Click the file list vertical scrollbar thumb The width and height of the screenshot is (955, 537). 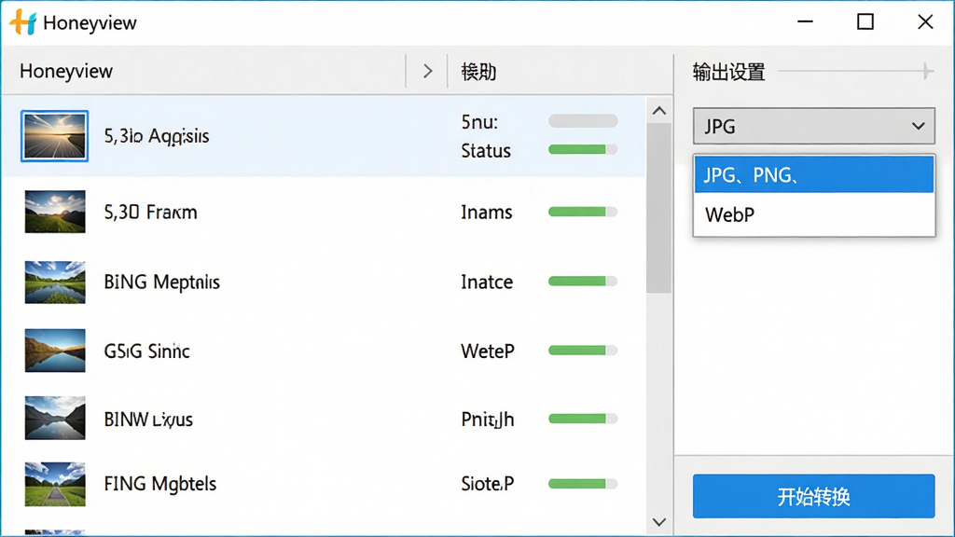coord(658,208)
